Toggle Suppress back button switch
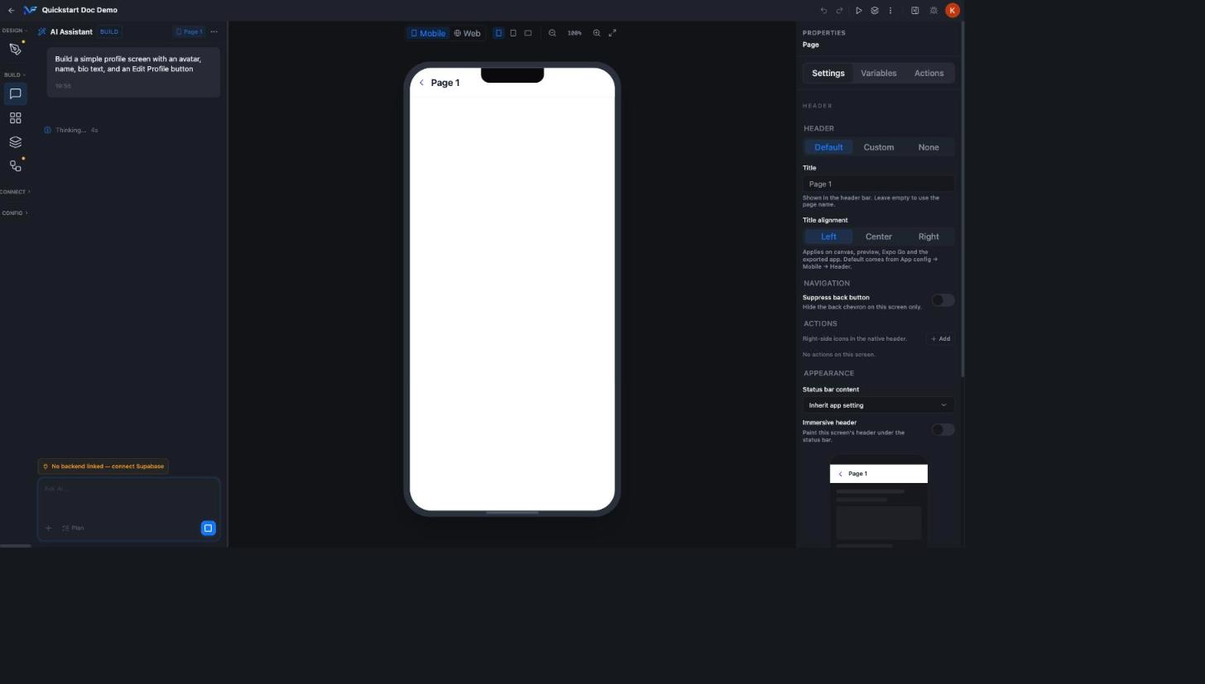This screenshot has width=1205, height=684. click(943, 300)
